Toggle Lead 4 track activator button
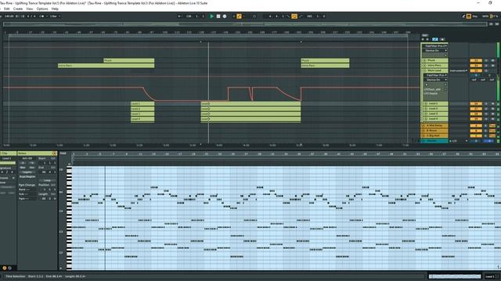The width and height of the screenshot is (501, 281). coord(476,119)
